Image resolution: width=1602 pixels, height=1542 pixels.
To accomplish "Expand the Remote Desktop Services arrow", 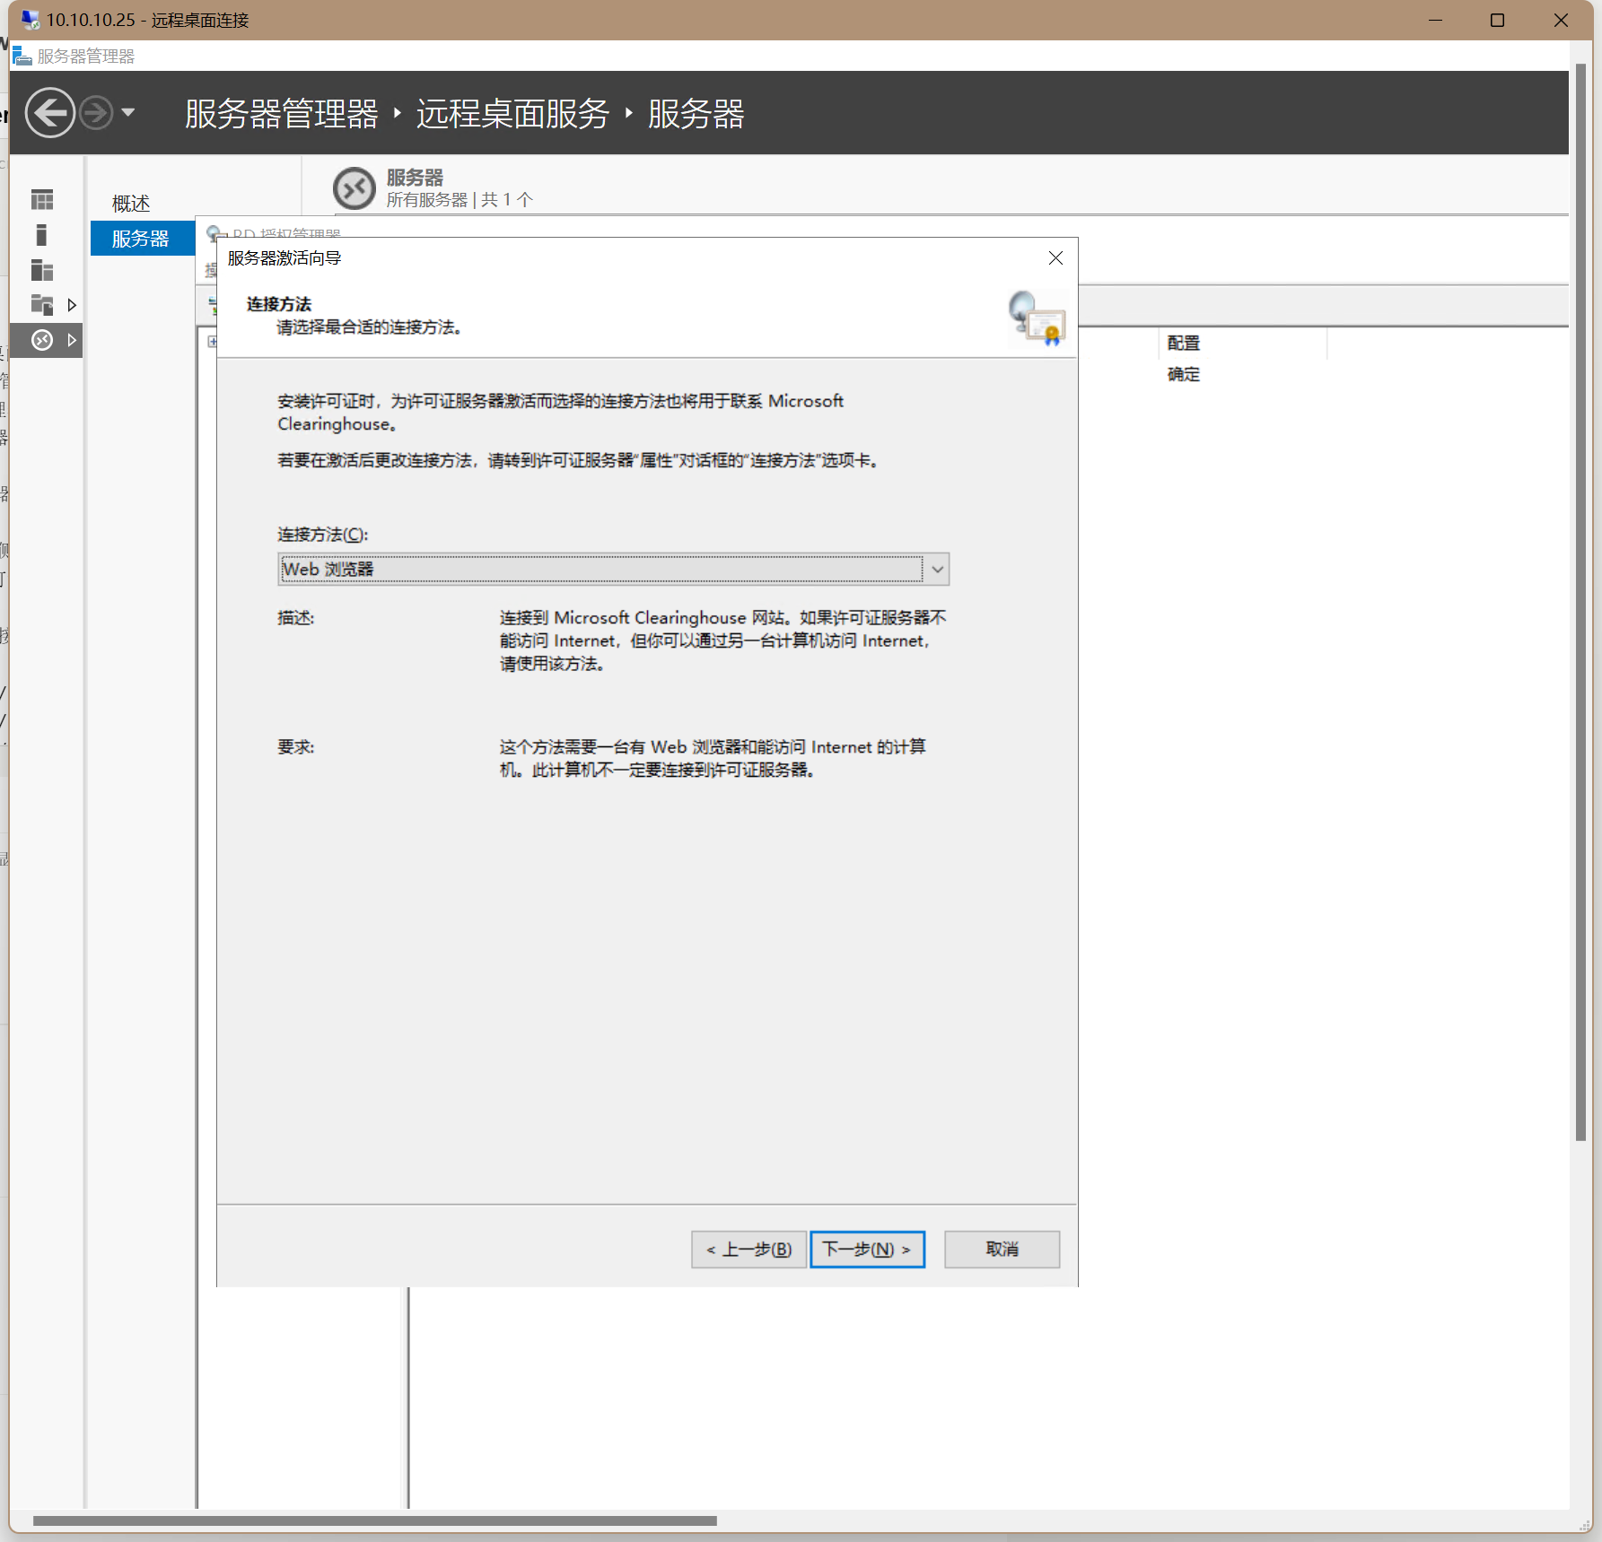I will (x=72, y=340).
